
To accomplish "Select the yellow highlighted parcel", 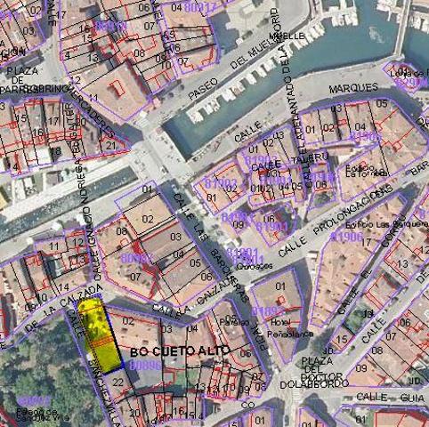I will (100, 335).
